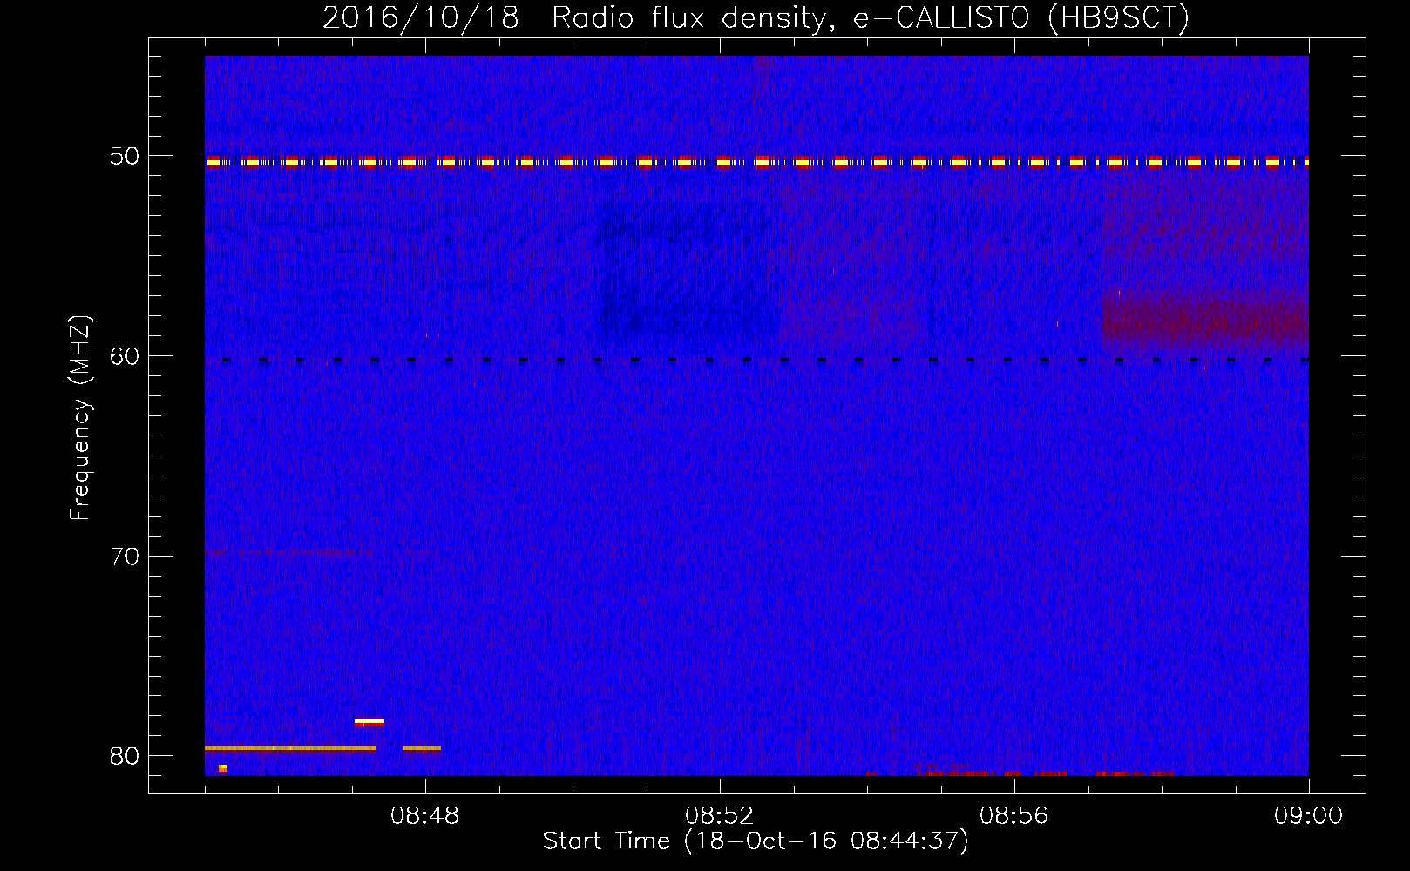Click the 60 frequency tick label
This screenshot has height=871, width=1410.
(x=125, y=355)
